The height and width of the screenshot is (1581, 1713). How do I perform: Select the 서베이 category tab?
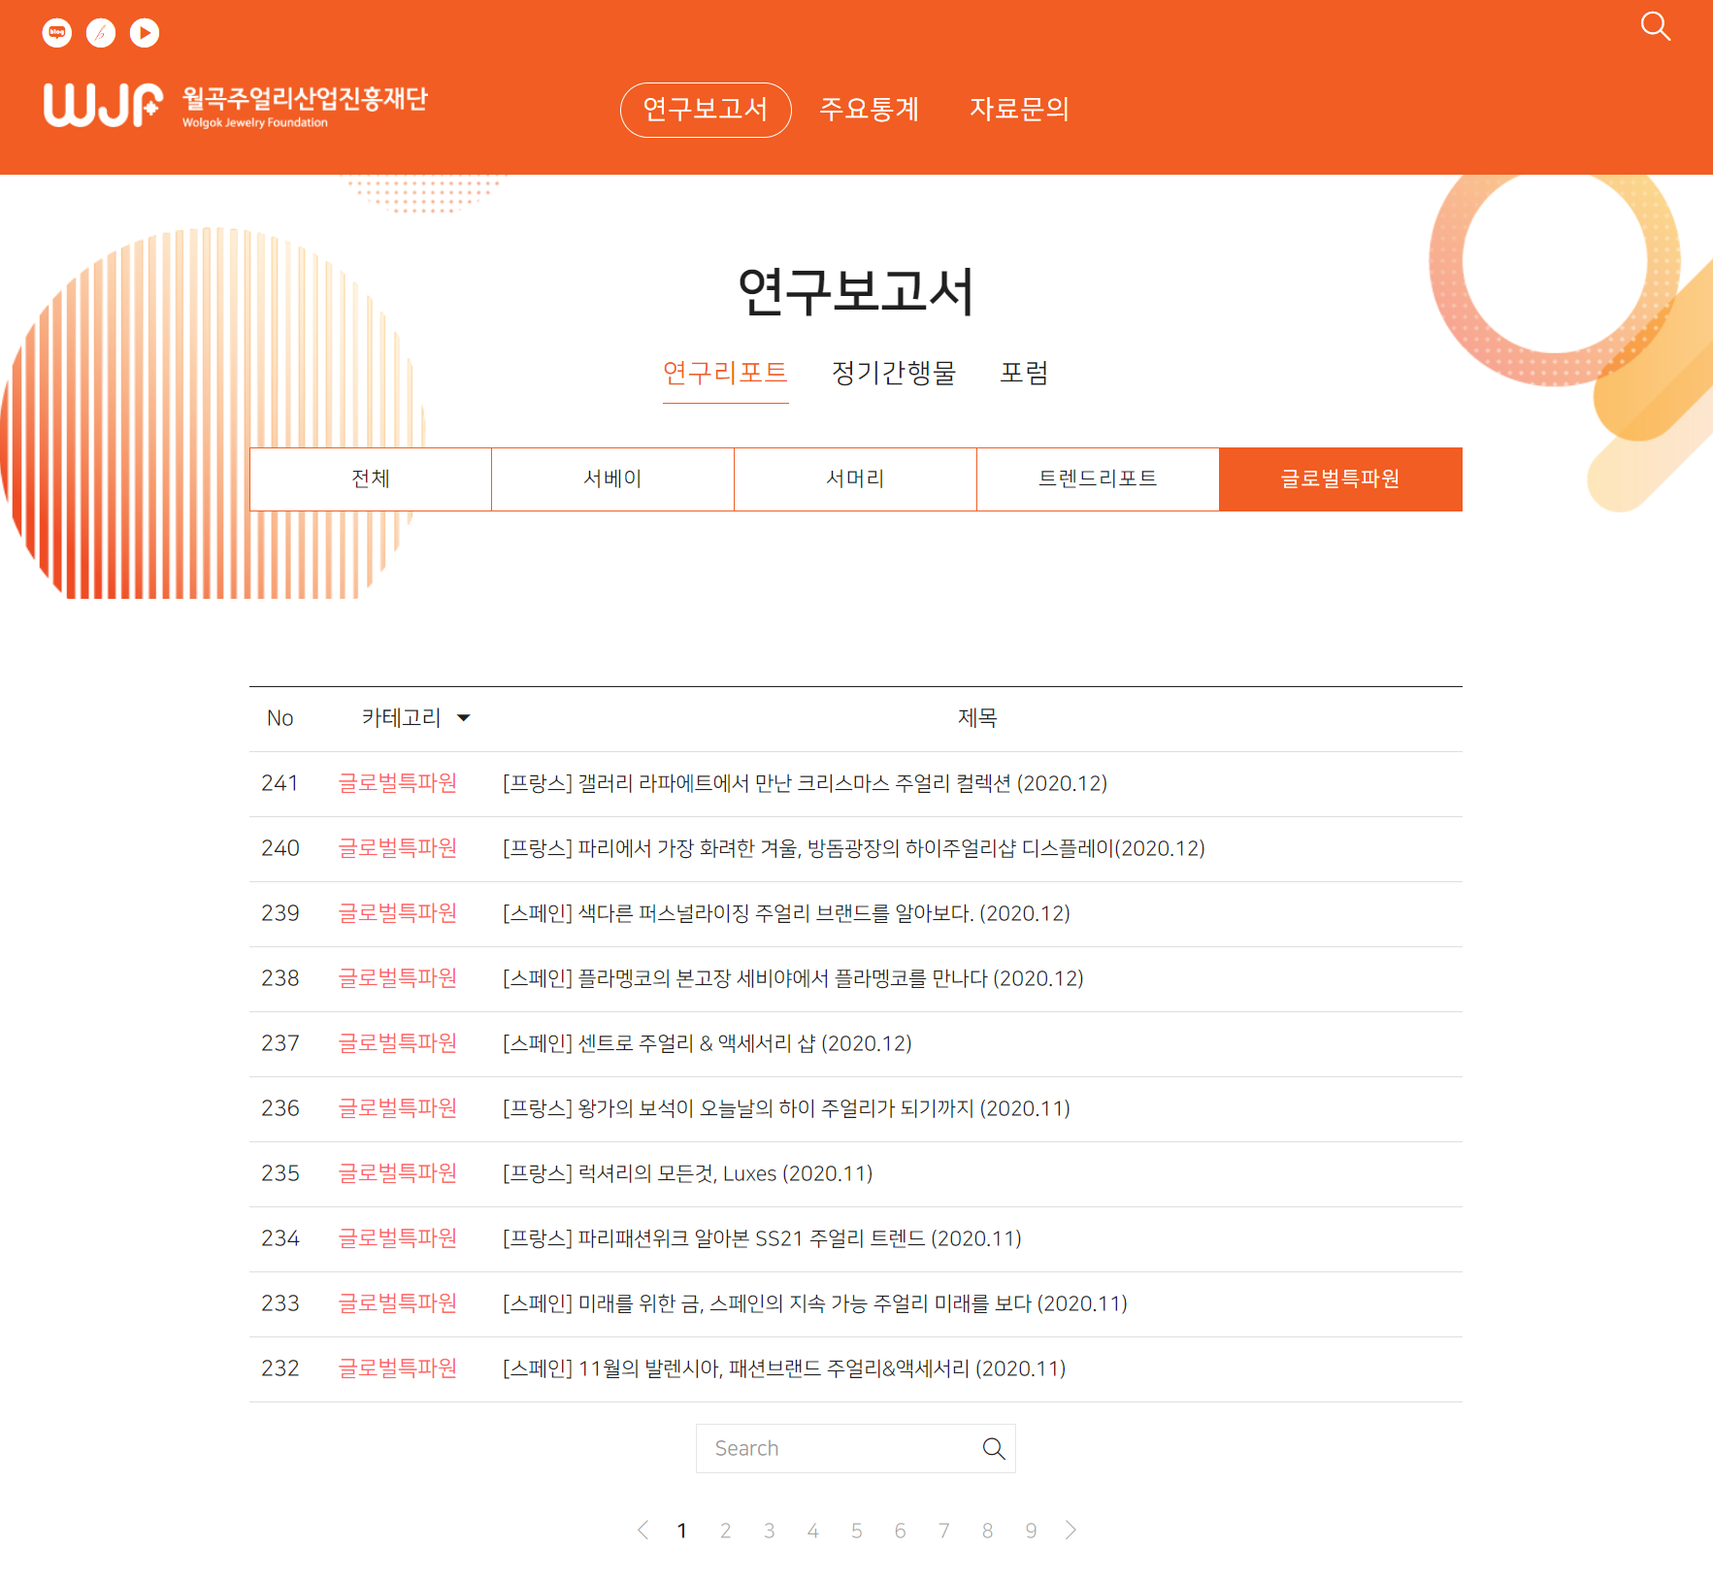pos(612,478)
